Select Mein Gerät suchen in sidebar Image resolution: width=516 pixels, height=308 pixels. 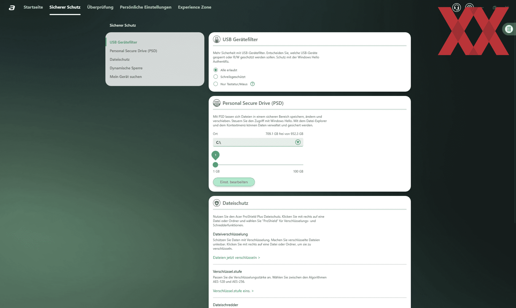(126, 77)
